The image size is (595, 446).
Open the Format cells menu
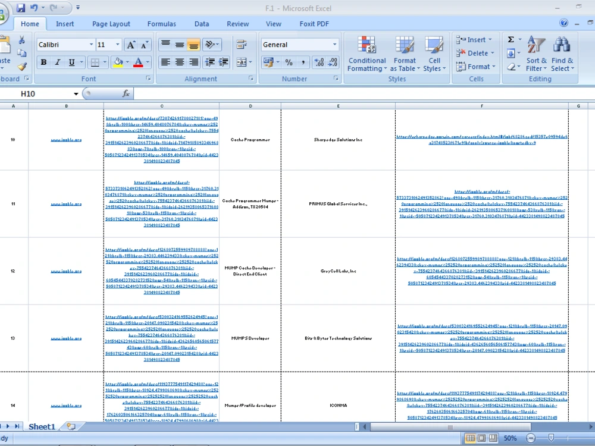[x=476, y=67]
